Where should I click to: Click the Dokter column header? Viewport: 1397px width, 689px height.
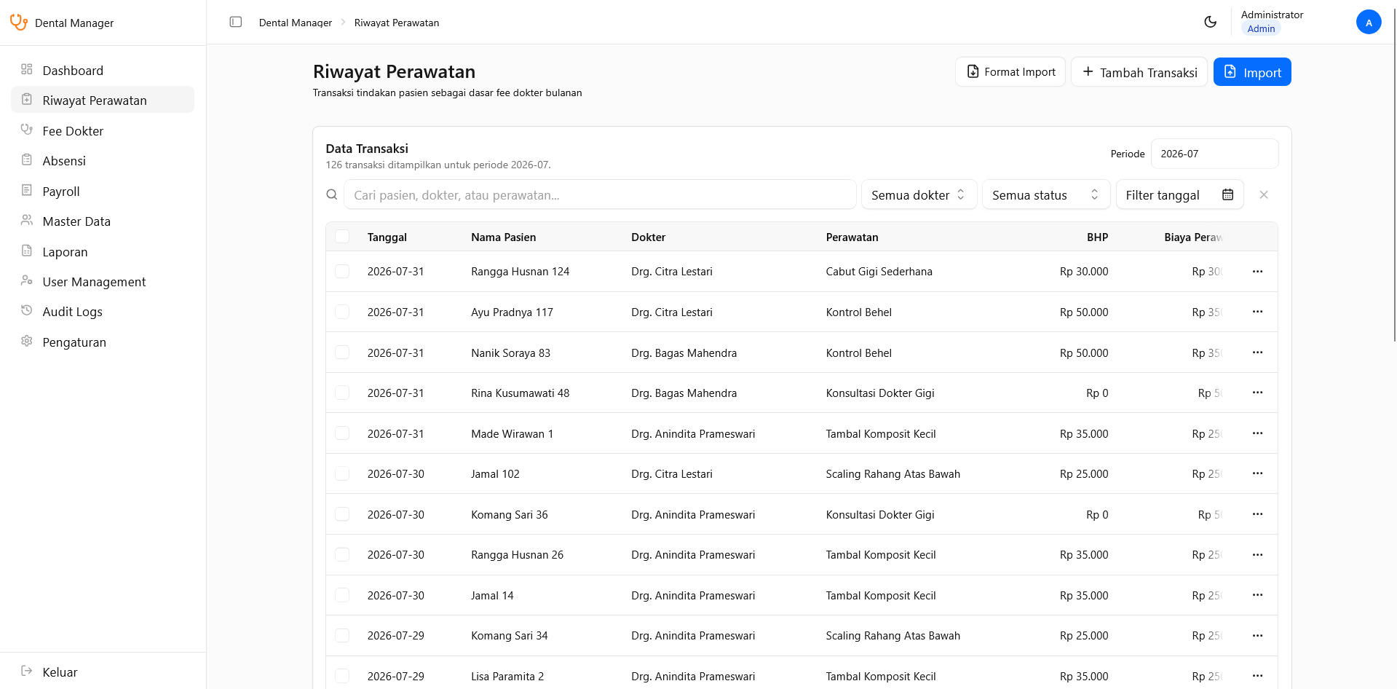(649, 237)
